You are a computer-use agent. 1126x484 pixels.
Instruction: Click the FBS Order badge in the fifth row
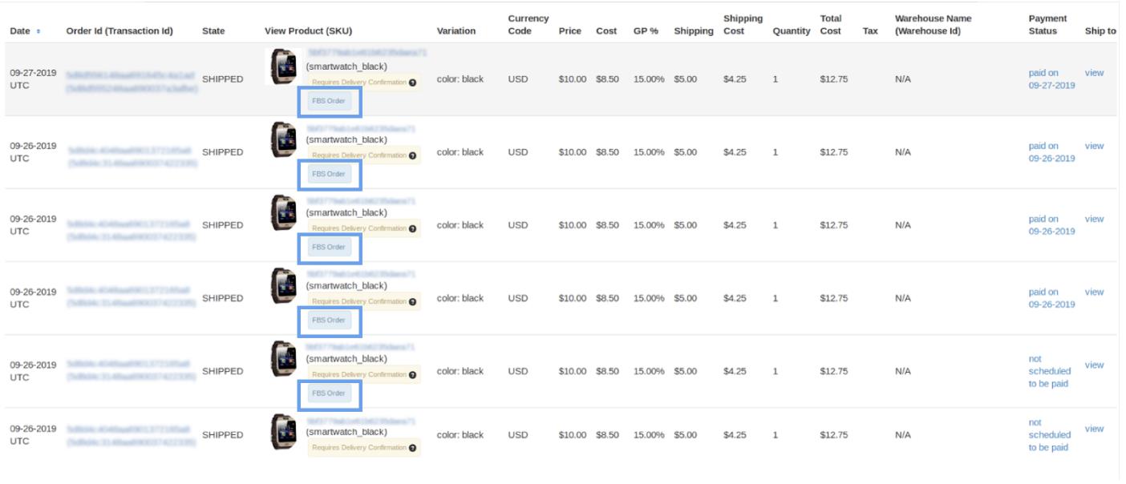(329, 393)
